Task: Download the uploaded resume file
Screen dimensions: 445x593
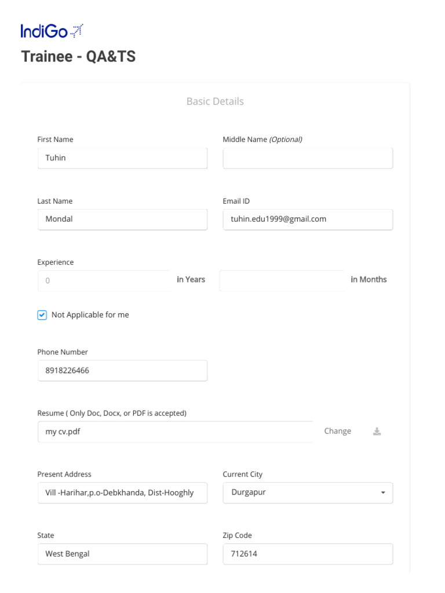Action: (377, 431)
